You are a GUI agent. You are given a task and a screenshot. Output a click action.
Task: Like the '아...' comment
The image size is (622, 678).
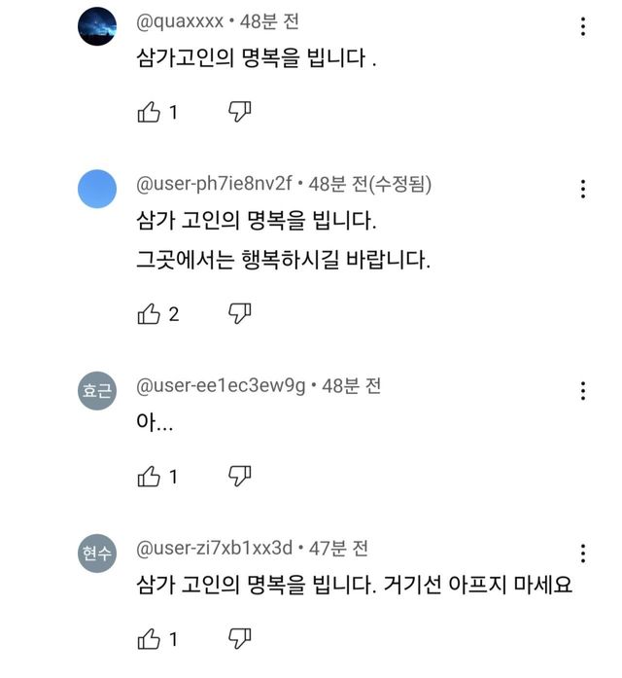[149, 476]
